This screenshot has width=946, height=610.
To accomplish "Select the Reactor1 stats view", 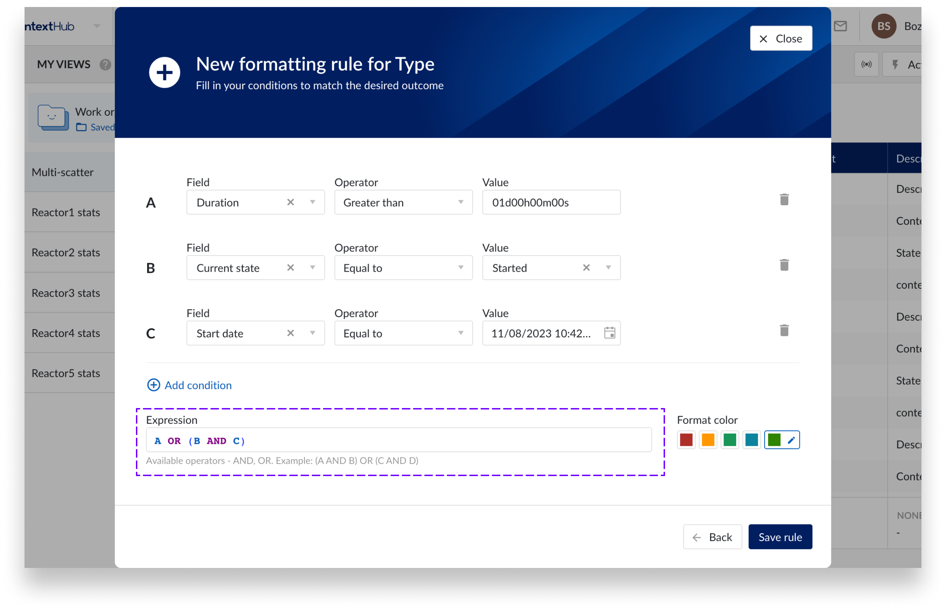I will [x=66, y=212].
